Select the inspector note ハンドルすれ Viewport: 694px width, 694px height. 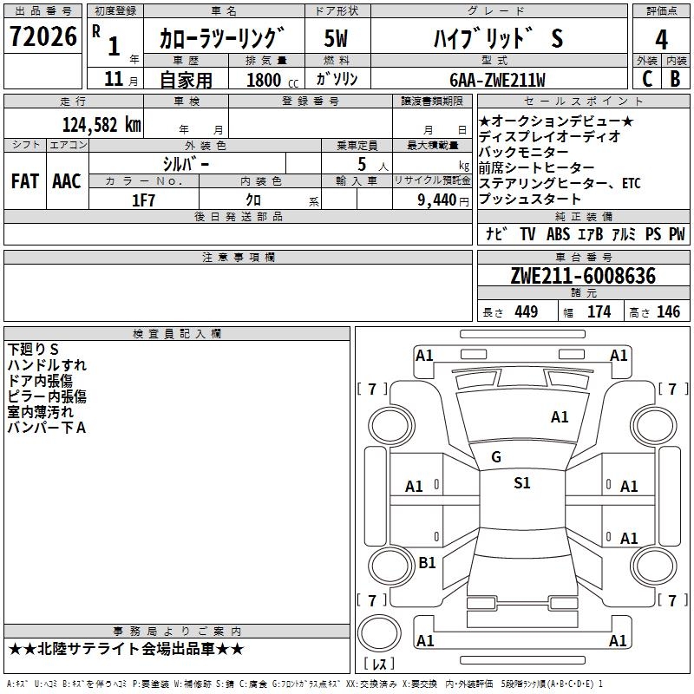47,365
